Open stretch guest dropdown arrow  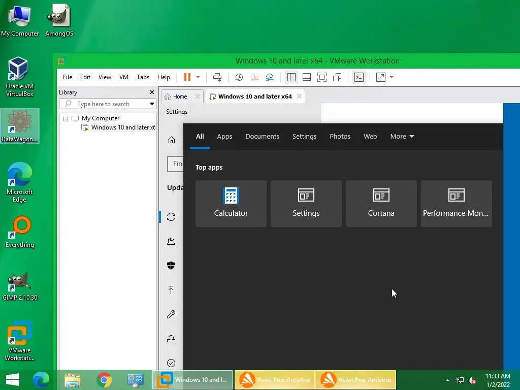[392, 77]
